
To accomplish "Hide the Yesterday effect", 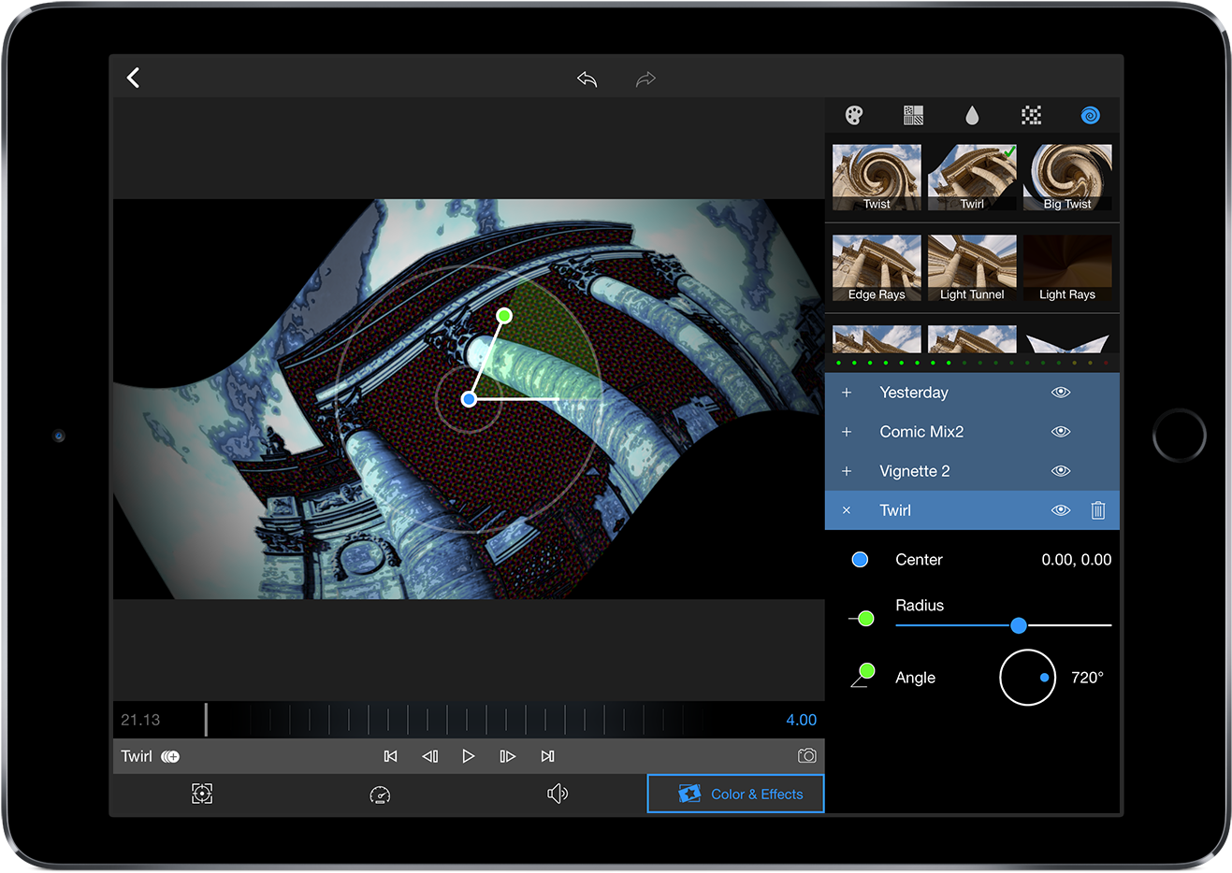I will click(x=1060, y=393).
